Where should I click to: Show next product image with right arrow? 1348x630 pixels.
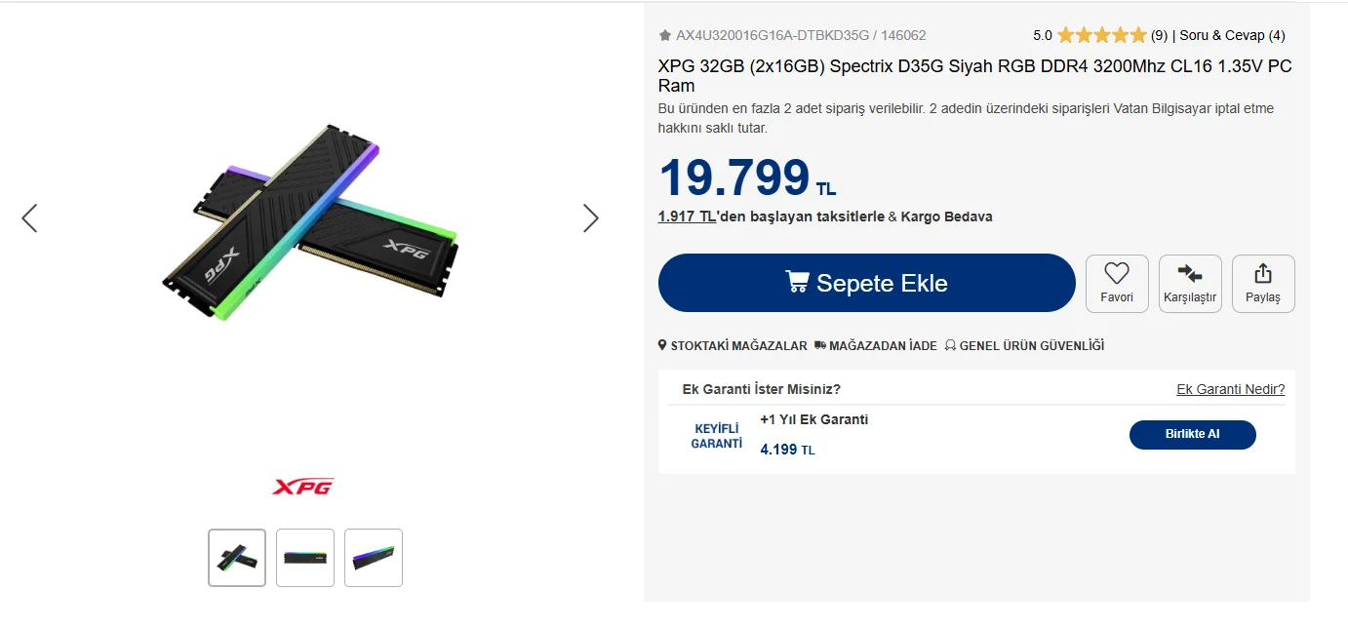pyautogui.click(x=590, y=217)
